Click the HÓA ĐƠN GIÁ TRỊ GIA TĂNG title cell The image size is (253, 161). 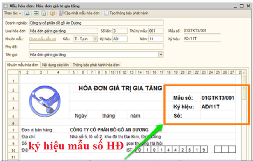tap(120, 88)
